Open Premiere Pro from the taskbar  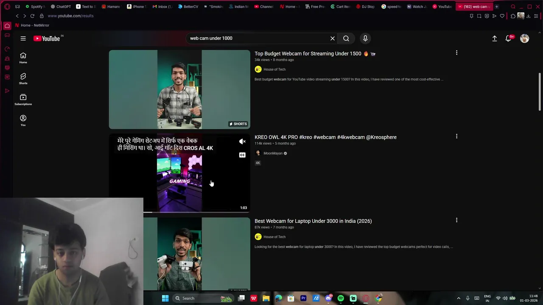coord(303,298)
